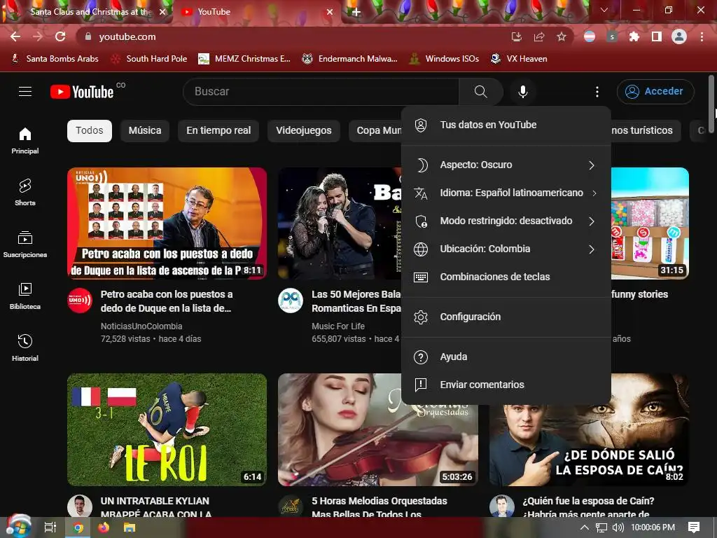
Task: Open the LE ROI Mbappé video thumbnail
Action: (167, 429)
